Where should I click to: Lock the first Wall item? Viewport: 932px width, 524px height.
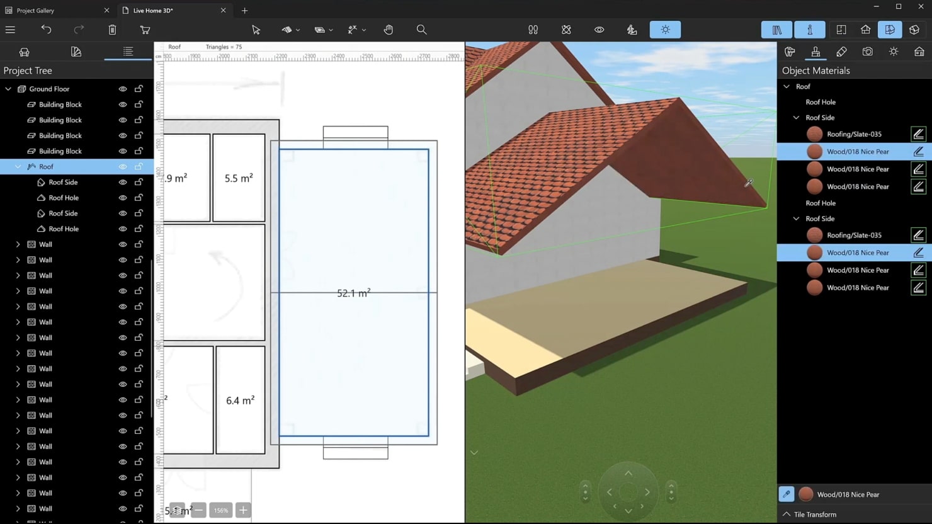tap(139, 244)
